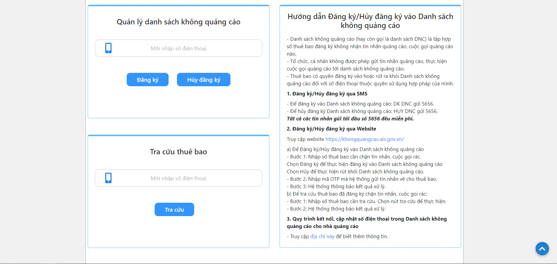Screen dimensions: 557x264
Task: Open the 'địa chỉ này' link
Action: click(322, 236)
